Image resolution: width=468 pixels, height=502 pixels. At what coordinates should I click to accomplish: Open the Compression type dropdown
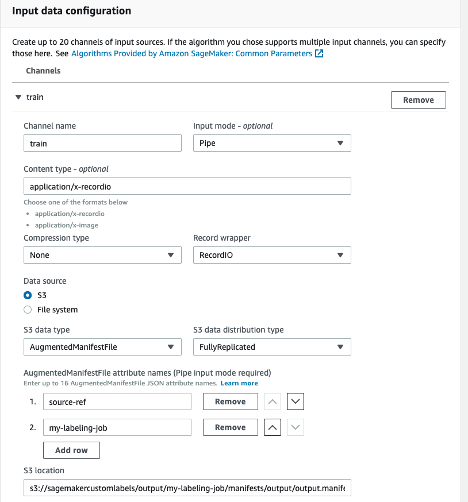pos(102,255)
